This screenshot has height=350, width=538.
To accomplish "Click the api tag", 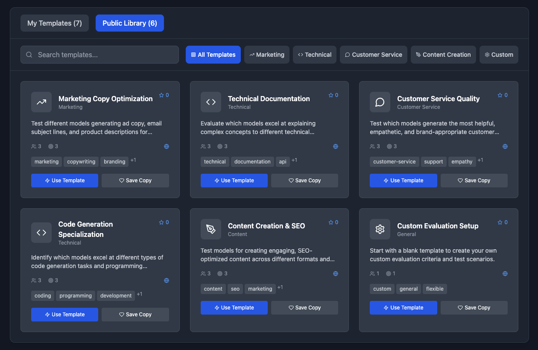I will coord(283,162).
